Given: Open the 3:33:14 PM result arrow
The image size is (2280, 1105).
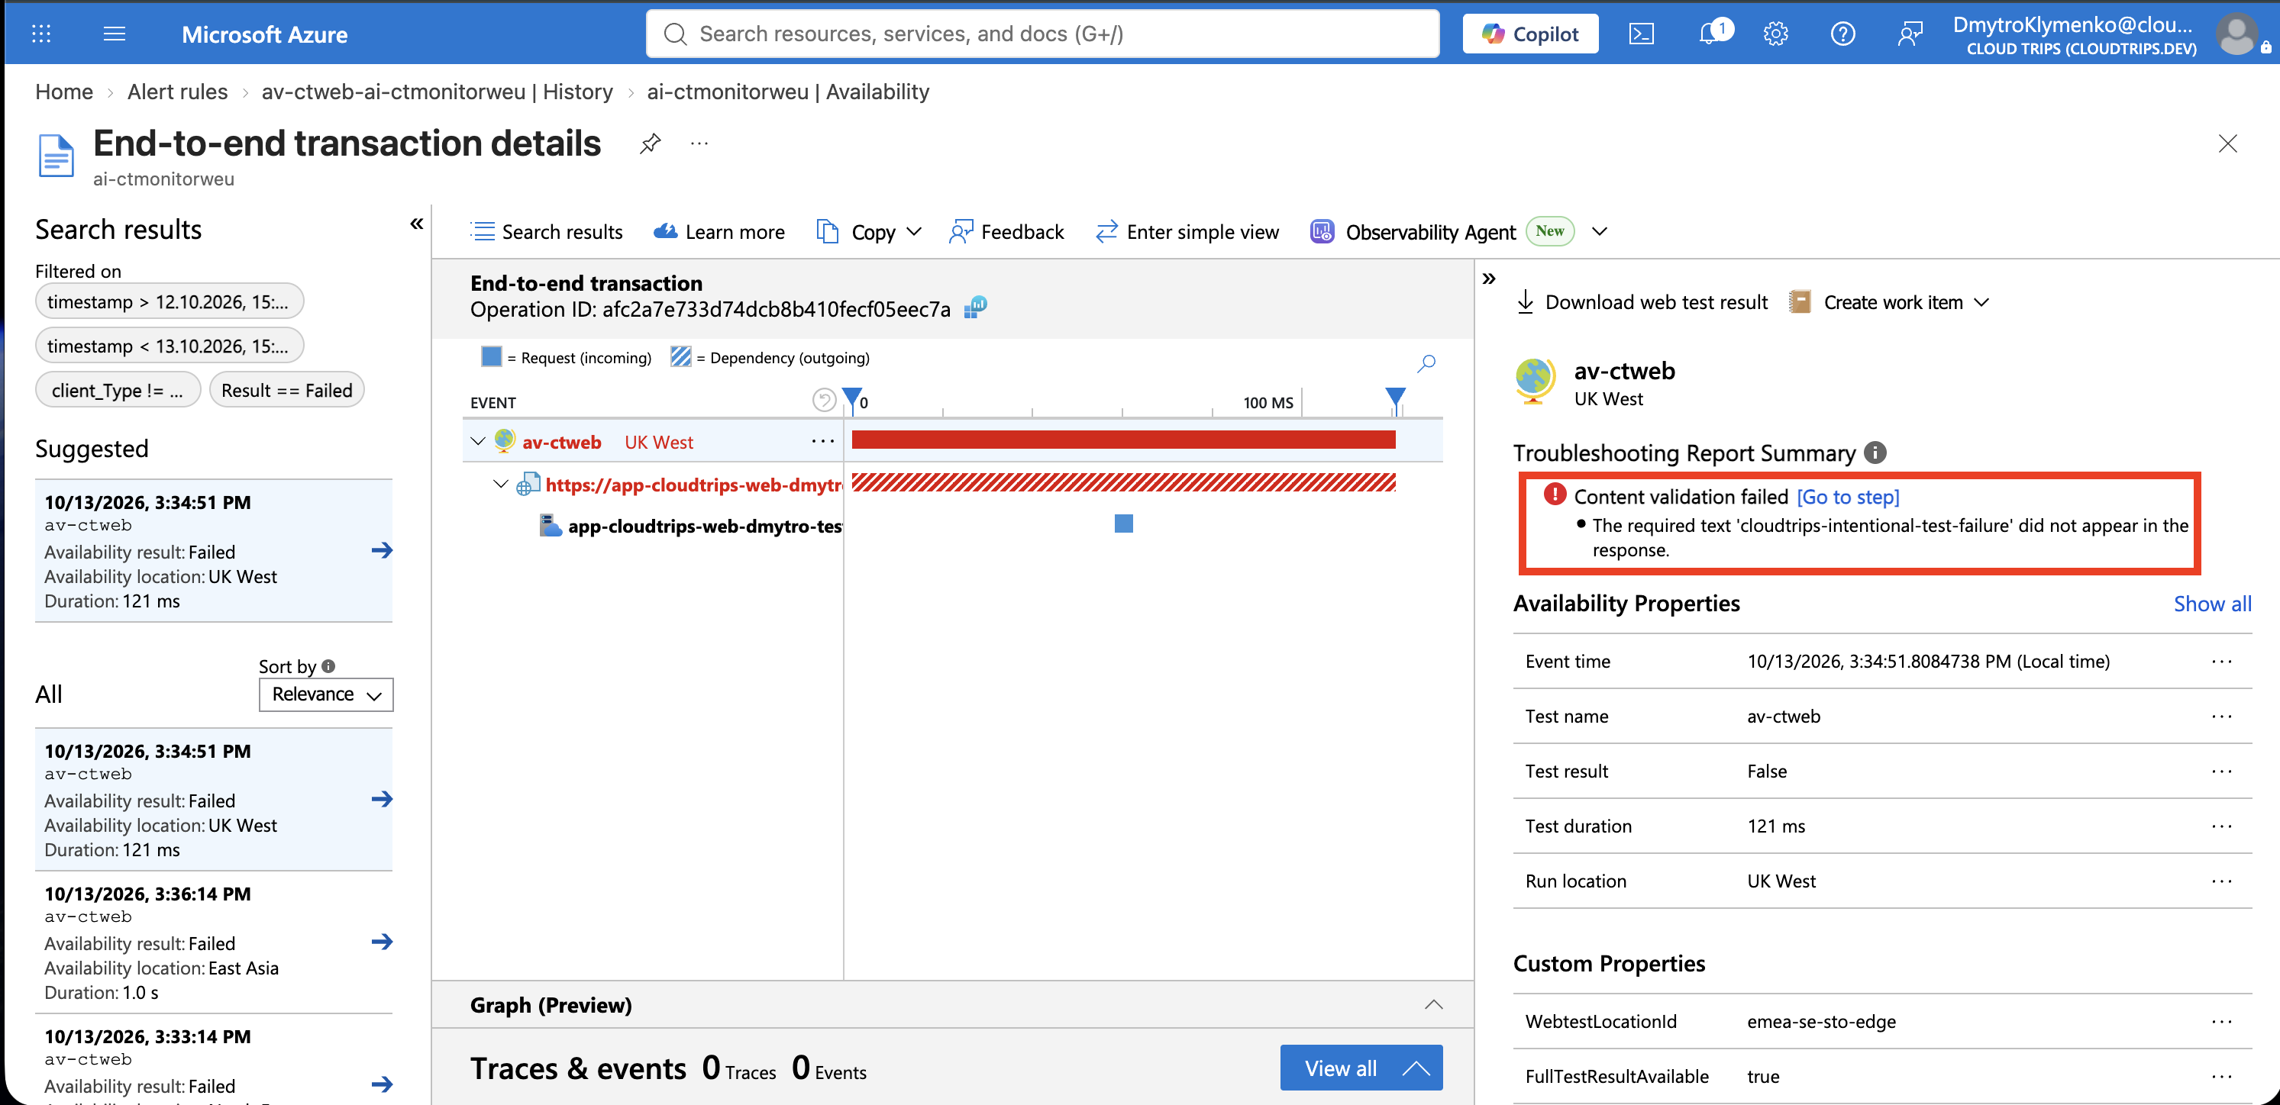Looking at the screenshot, I should tap(382, 1084).
